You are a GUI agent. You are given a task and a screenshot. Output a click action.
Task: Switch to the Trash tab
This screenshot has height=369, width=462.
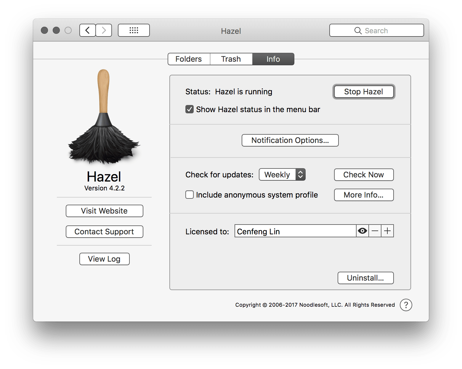click(231, 59)
